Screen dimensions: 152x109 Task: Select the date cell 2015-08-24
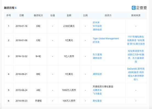click(21, 90)
